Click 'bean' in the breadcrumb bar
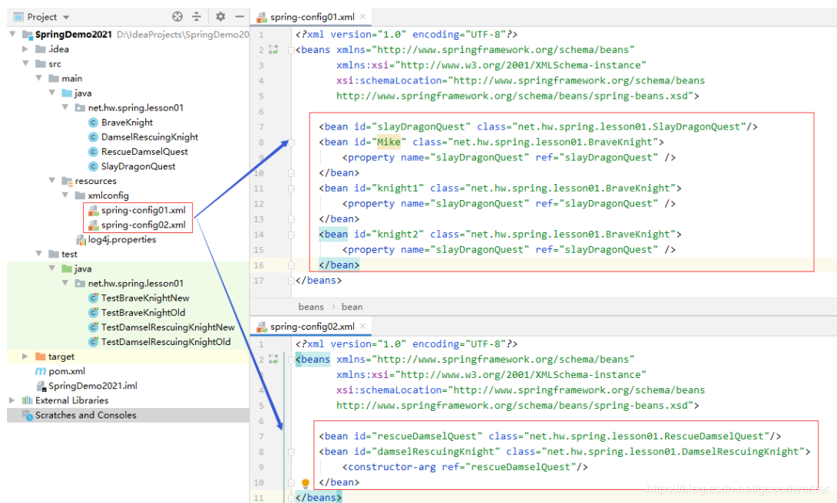Screen dimensions: 837x503 [x=352, y=307]
